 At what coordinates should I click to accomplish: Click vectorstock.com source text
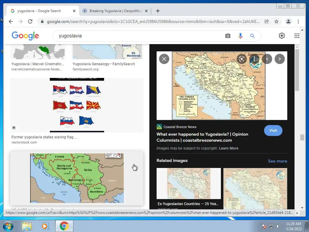coord(24,142)
